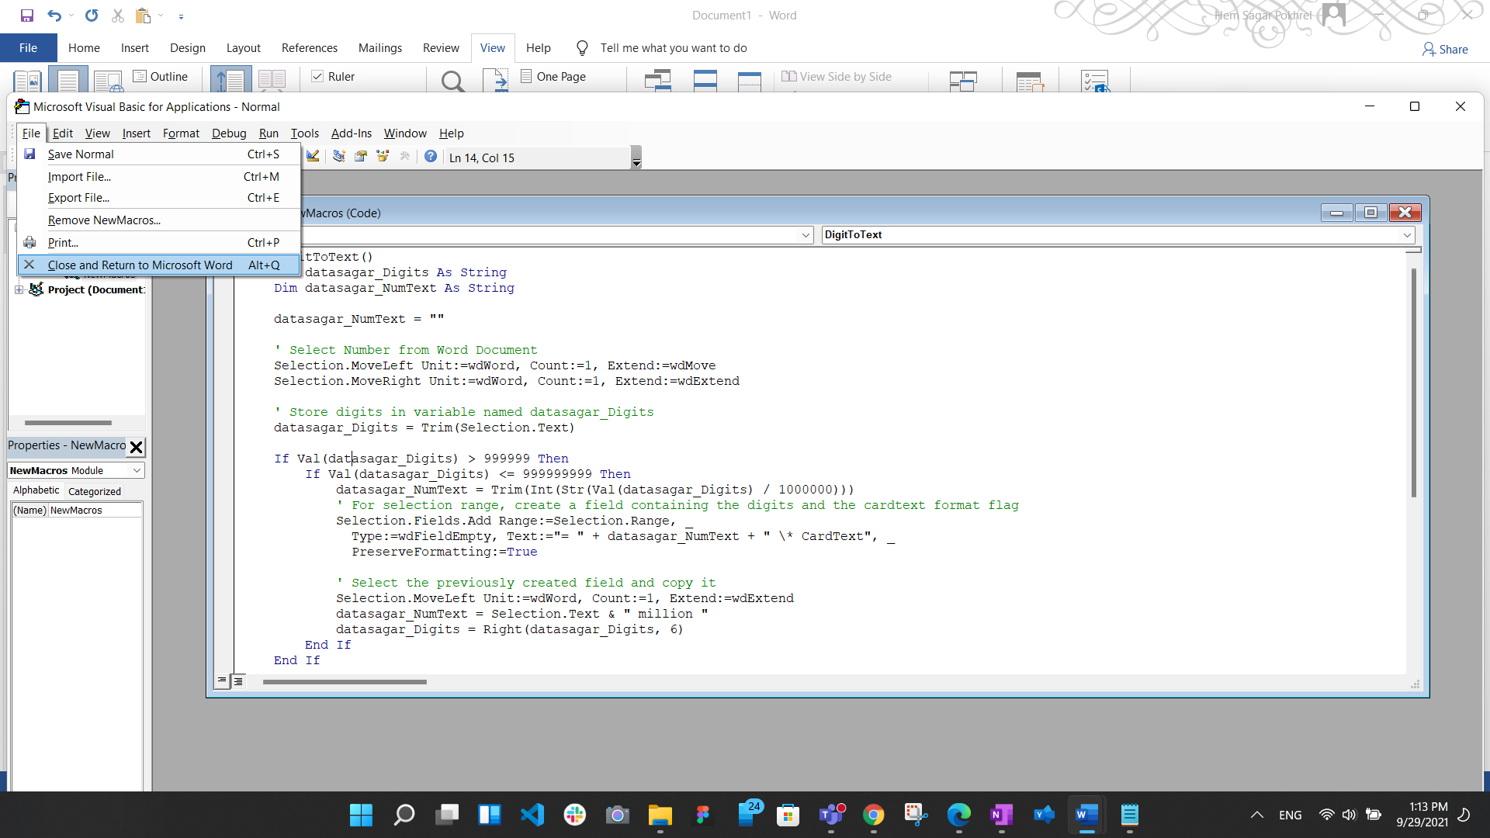Open the NewMacros Module object dropdown
The image size is (1490, 838).
[137, 470]
